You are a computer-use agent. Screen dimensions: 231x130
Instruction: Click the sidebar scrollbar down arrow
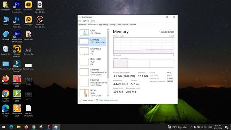pyautogui.click(x=108, y=95)
